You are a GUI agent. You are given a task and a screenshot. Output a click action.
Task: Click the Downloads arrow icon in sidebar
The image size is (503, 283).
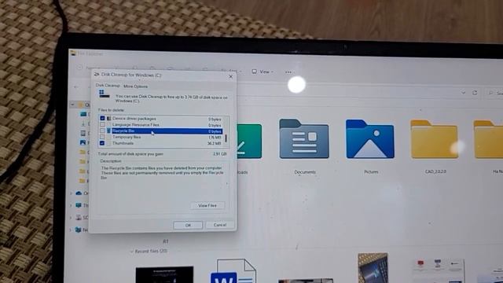tap(83, 123)
